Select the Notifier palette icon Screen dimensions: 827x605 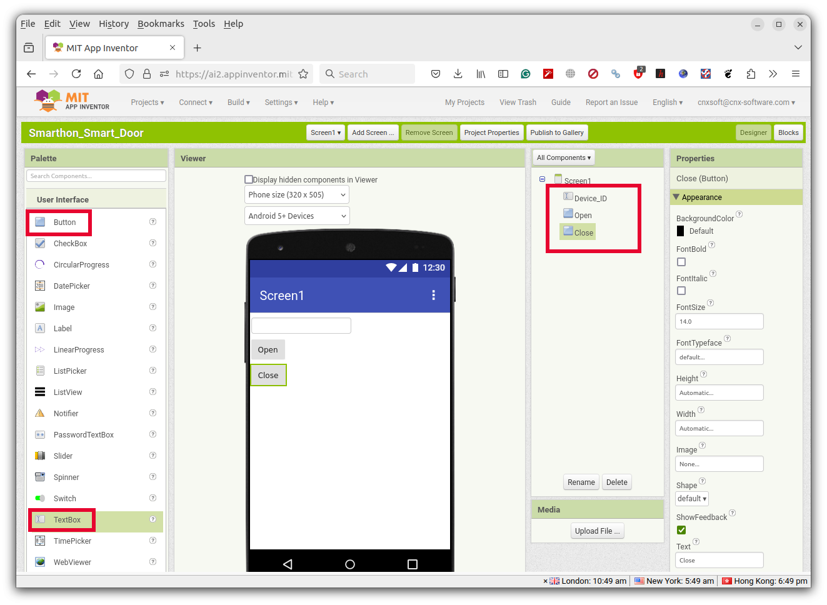click(x=40, y=413)
